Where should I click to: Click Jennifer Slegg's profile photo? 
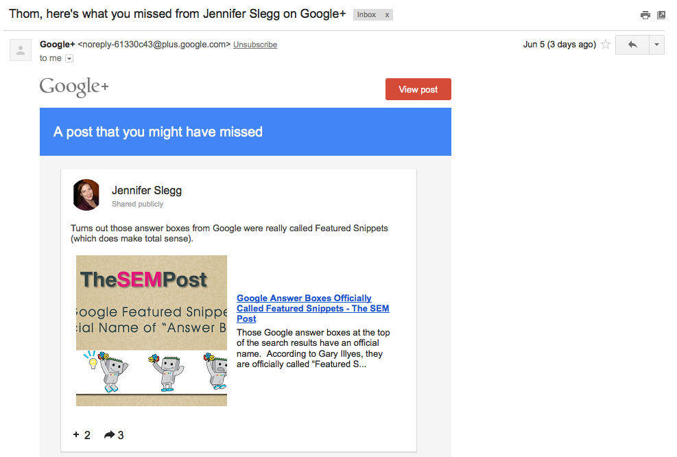[x=87, y=195]
